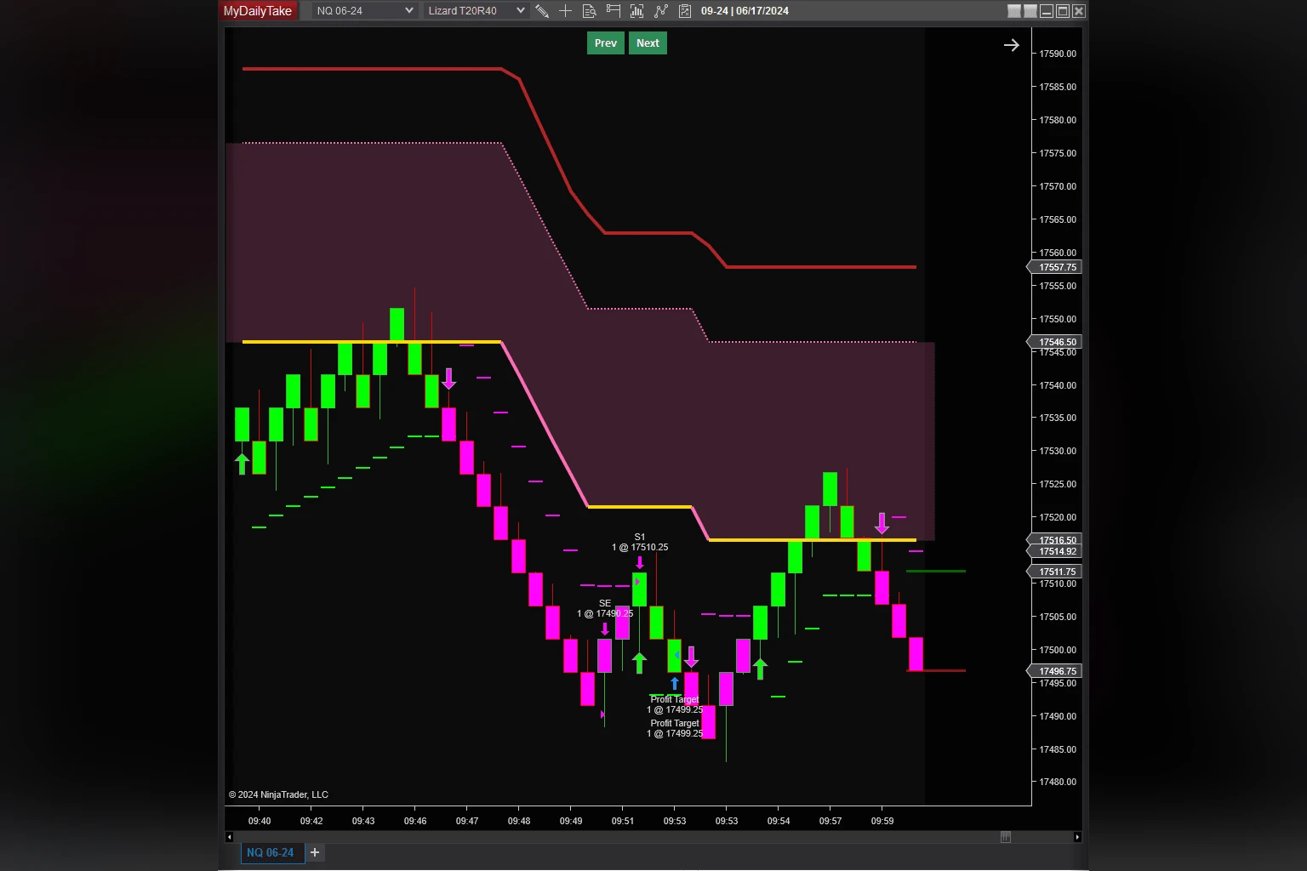Image resolution: width=1307 pixels, height=871 pixels.
Task: Click the 17590.00 price axis label
Action: 1058,54
